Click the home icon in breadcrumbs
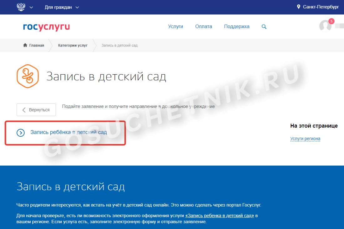The width and height of the screenshot is (344, 229). coord(25,45)
